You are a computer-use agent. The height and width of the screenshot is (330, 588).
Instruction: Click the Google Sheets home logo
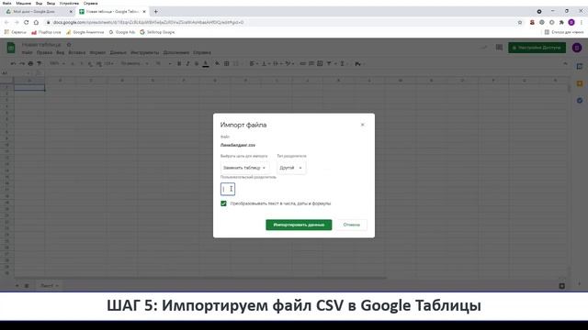point(11,48)
